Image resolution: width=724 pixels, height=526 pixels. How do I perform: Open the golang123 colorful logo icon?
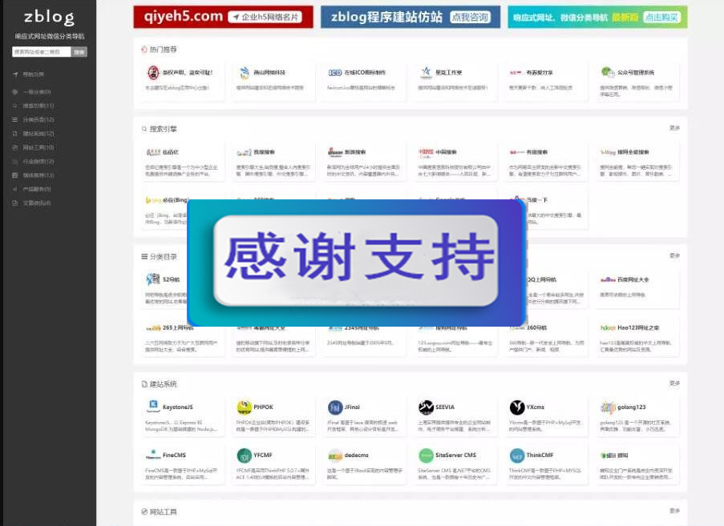click(x=608, y=407)
